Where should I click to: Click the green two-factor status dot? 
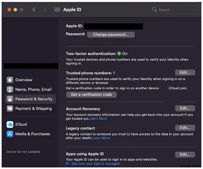(x=119, y=54)
